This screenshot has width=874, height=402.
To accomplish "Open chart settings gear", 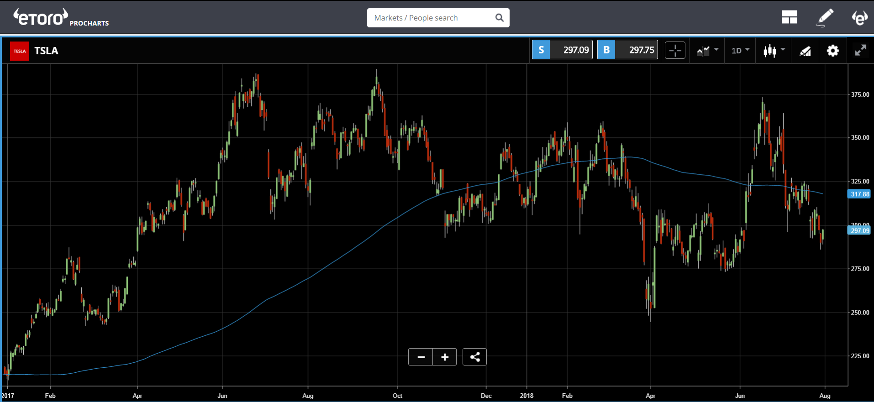I will pos(833,51).
